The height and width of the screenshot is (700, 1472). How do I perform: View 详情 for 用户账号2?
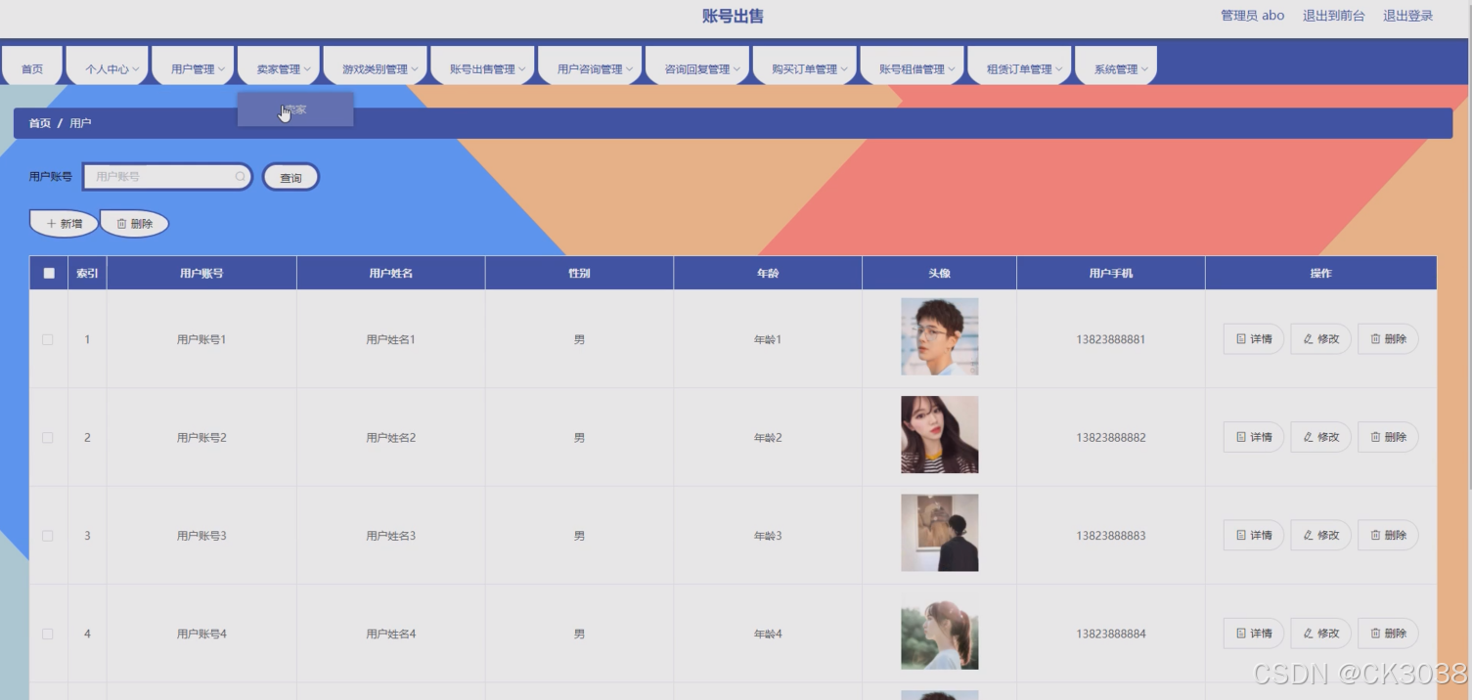tap(1254, 437)
